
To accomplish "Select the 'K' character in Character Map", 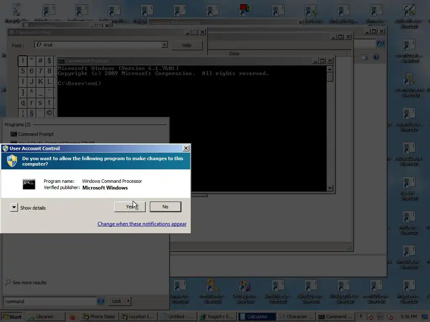I will tap(40, 81).
